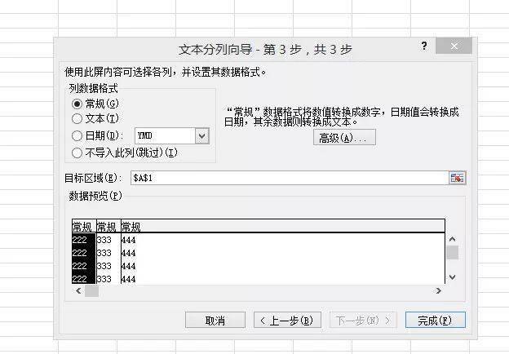Click the range selector icon beside 目标区域

(x=457, y=178)
